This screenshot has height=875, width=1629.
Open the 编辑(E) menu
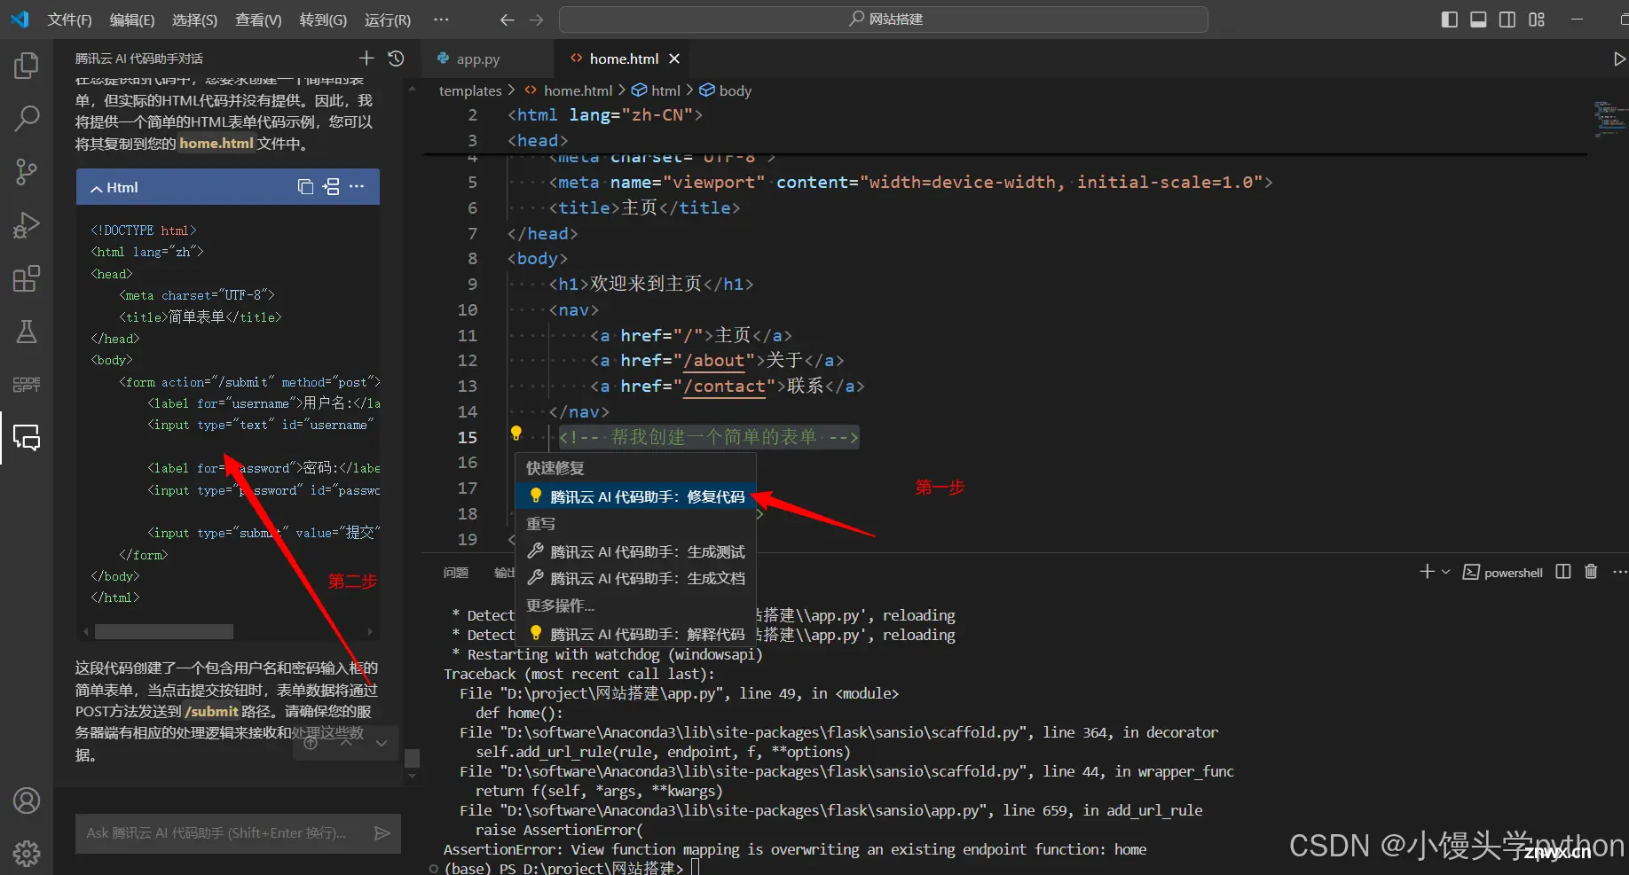point(132,20)
